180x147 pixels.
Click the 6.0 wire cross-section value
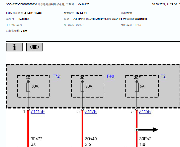click(x=33, y=144)
